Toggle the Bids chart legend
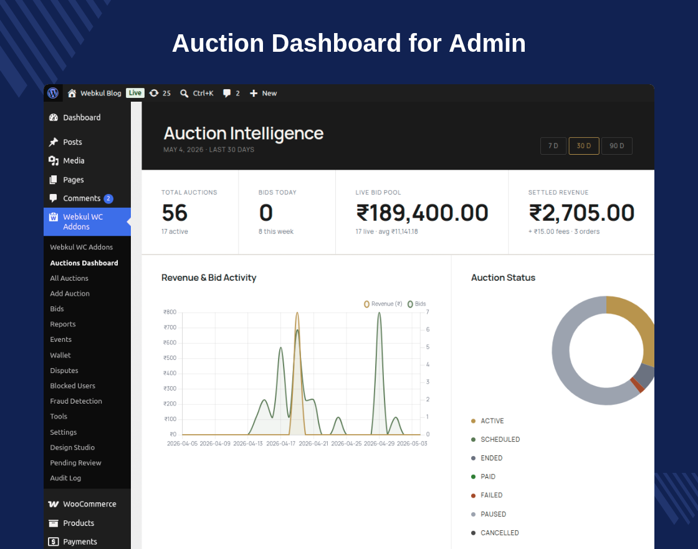 417,304
